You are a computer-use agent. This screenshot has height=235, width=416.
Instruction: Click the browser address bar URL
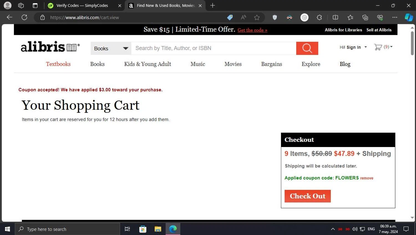coord(85,17)
